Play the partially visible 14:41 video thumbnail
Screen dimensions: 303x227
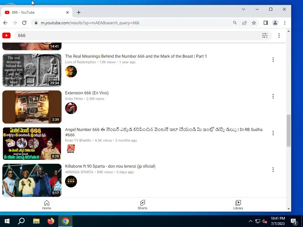tap(32, 46)
